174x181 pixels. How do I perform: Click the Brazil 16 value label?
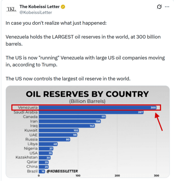point(43,171)
